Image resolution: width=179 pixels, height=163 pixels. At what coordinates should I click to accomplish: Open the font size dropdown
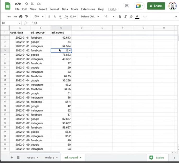(x=109, y=16)
